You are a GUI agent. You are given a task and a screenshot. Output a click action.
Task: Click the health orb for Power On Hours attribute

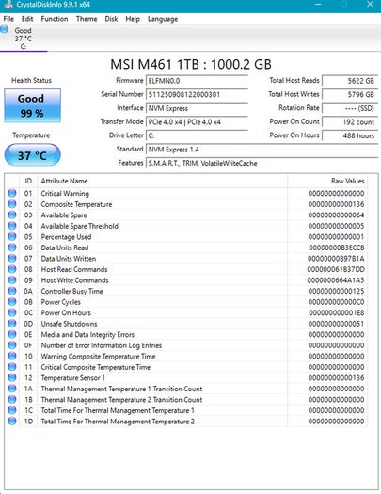[x=12, y=312]
